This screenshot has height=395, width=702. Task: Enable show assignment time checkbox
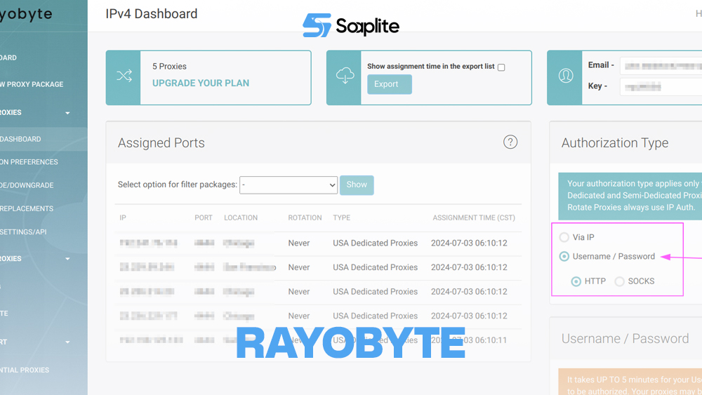[x=501, y=67]
